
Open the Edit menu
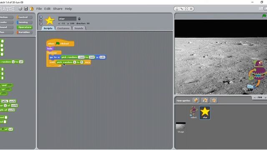pyautogui.click(x=47, y=9)
